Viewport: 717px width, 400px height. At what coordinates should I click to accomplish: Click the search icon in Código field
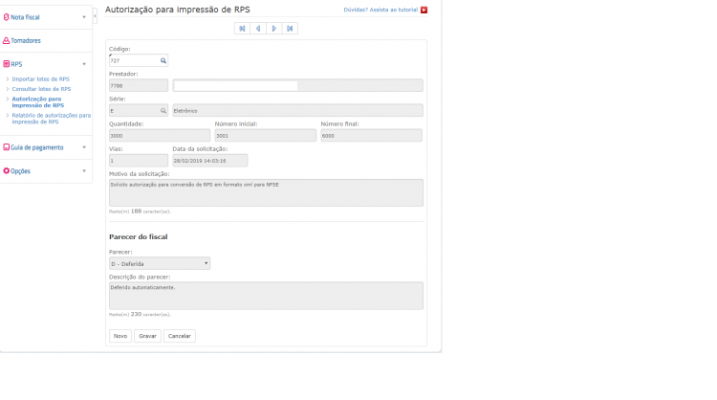click(x=163, y=60)
